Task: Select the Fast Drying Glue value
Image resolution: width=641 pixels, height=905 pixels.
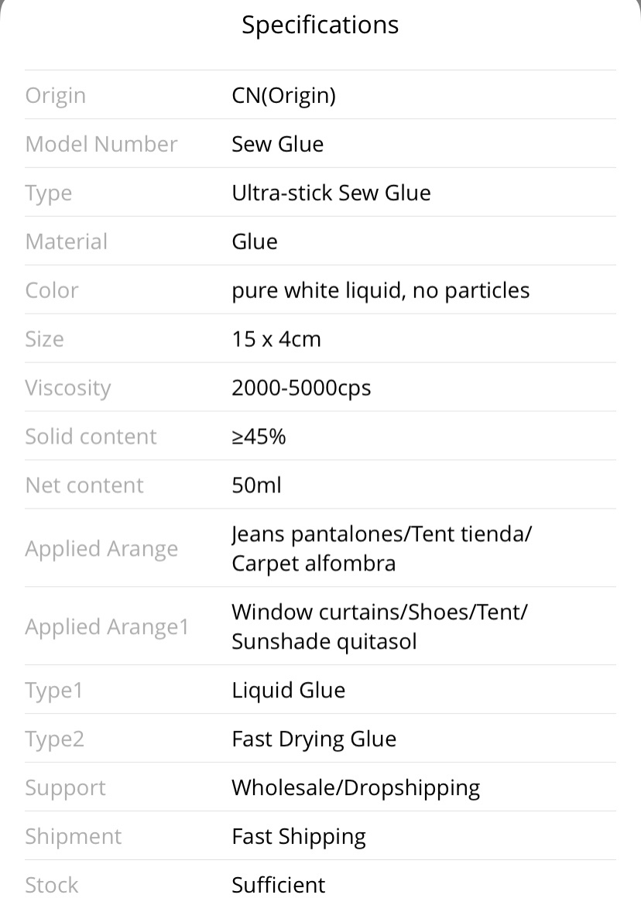Action: [x=314, y=740]
